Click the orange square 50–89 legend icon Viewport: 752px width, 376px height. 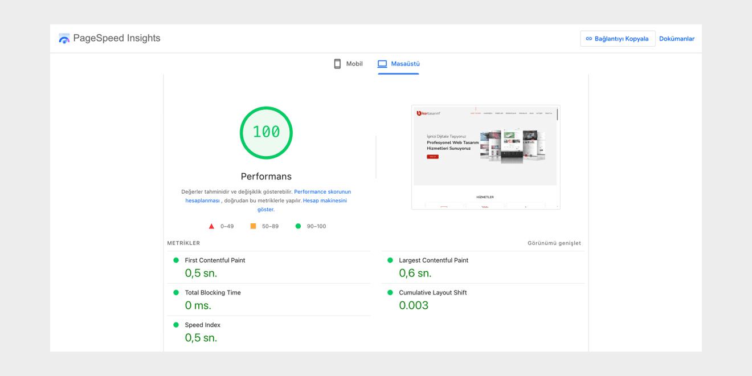pos(253,226)
